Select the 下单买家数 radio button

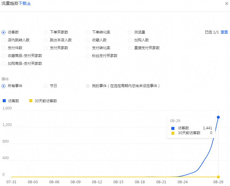(46, 32)
